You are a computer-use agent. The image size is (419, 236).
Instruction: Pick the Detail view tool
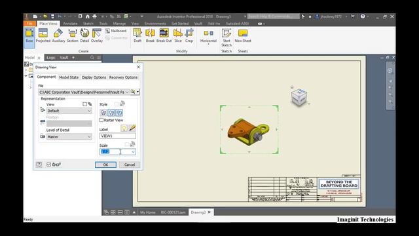(84, 36)
